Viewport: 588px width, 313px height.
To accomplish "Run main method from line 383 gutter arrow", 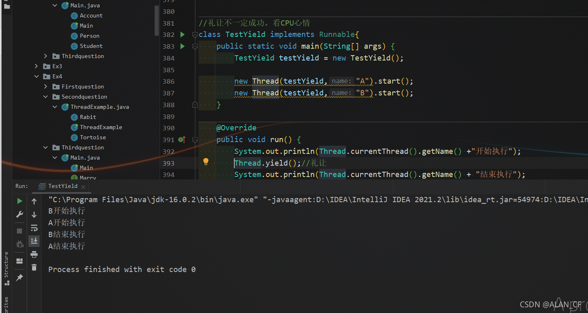I will pyautogui.click(x=182, y=46).
